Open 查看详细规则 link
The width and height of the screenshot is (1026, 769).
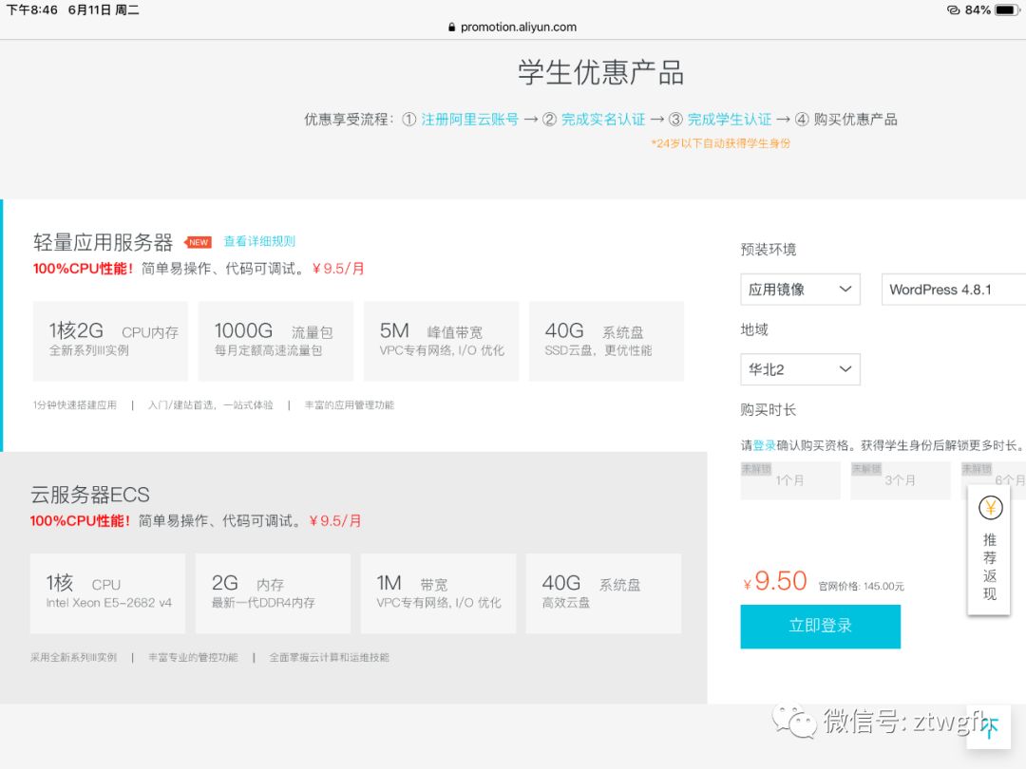[x=259, y=241]
